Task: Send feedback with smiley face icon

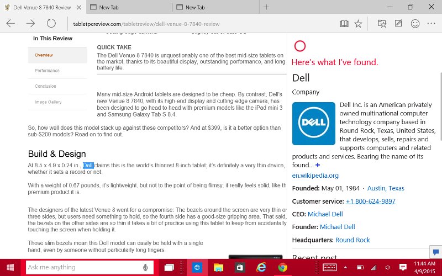Action: (x=415, y=24)
